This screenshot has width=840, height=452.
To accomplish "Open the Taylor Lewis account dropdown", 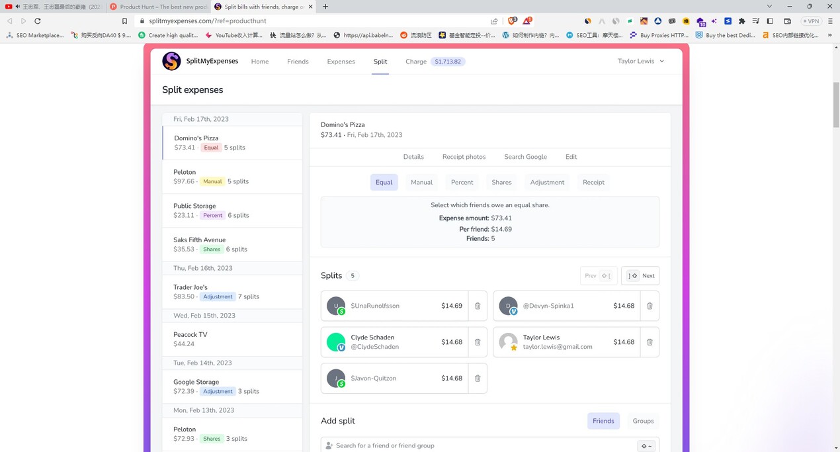I will coord(640,61).
